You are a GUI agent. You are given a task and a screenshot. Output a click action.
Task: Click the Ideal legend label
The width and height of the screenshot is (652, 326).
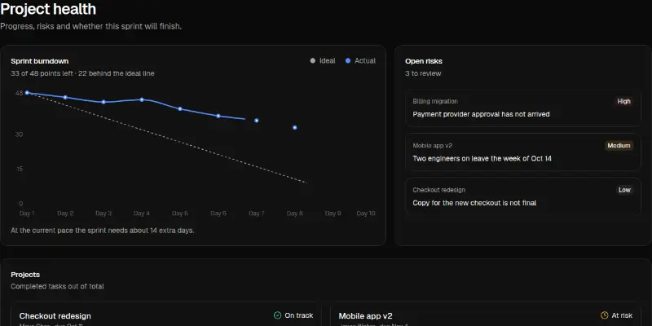pyautogui.click(x=328, y=60)
